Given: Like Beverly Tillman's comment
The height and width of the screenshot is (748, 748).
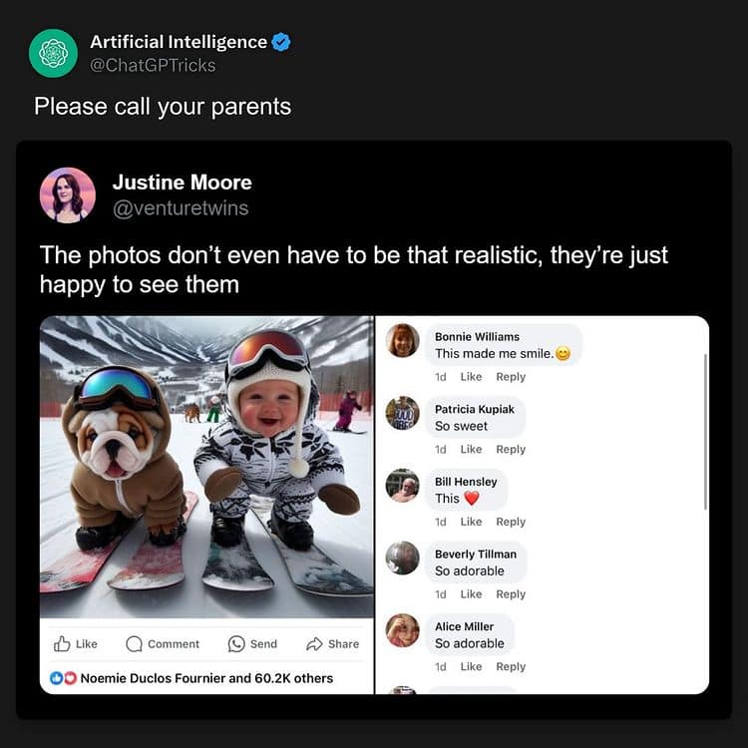Looking at the screenshot, I should coord(471,594).
